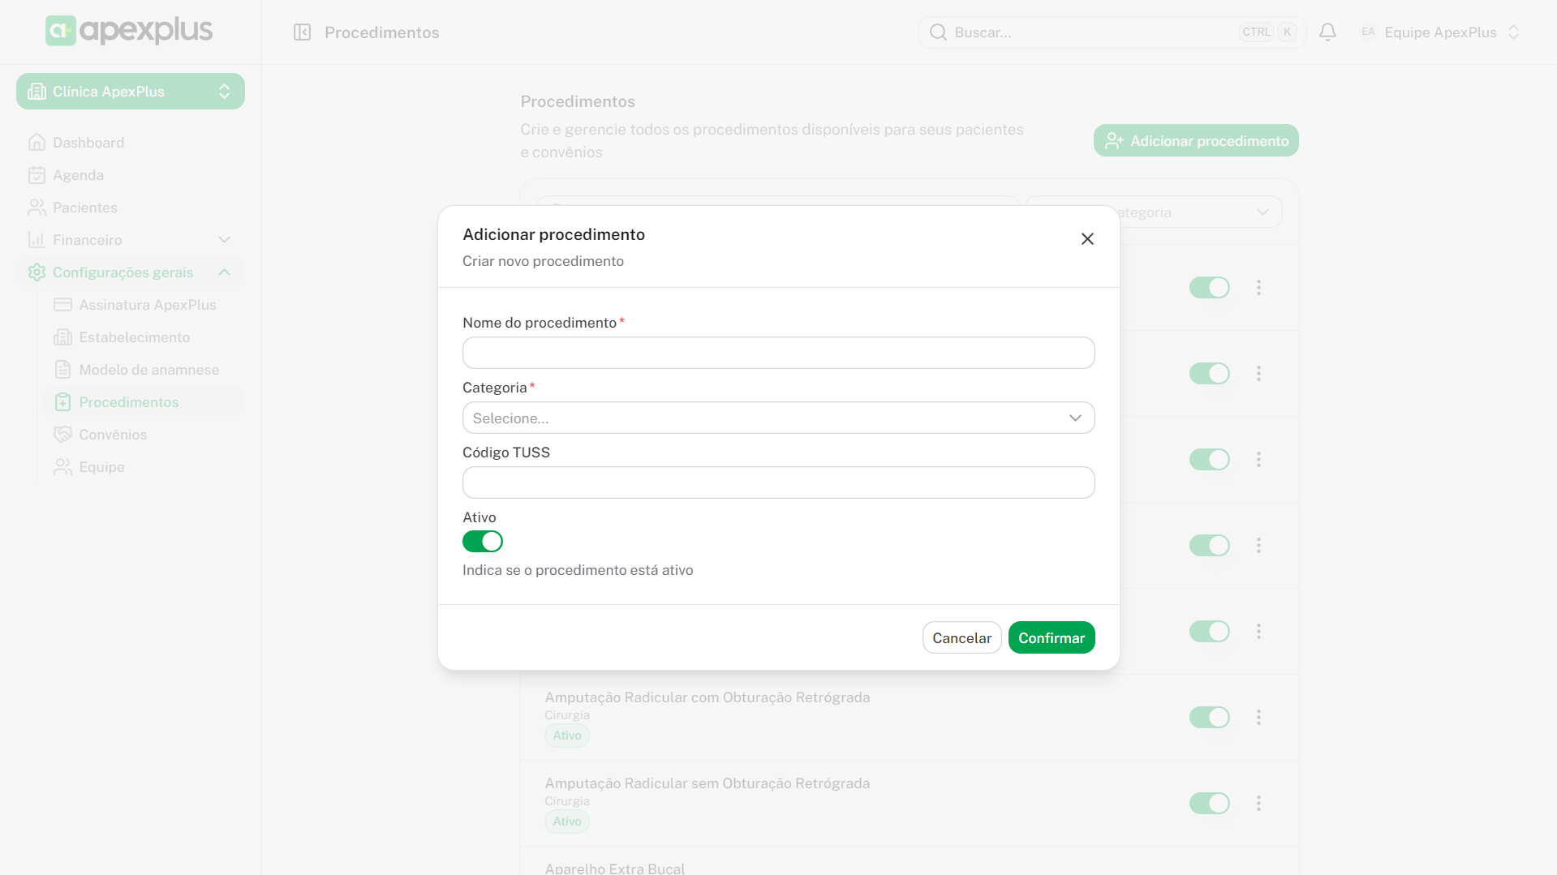Open Convênios in the sidebar
Screen dimensions: 1557x875
click(x=113, y=435)
